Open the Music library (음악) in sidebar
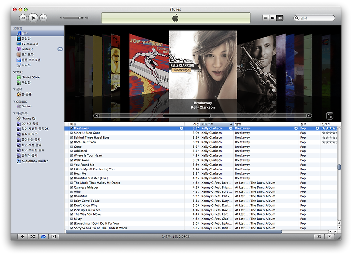This screenshot has height=255, width=352. point(37,33)
